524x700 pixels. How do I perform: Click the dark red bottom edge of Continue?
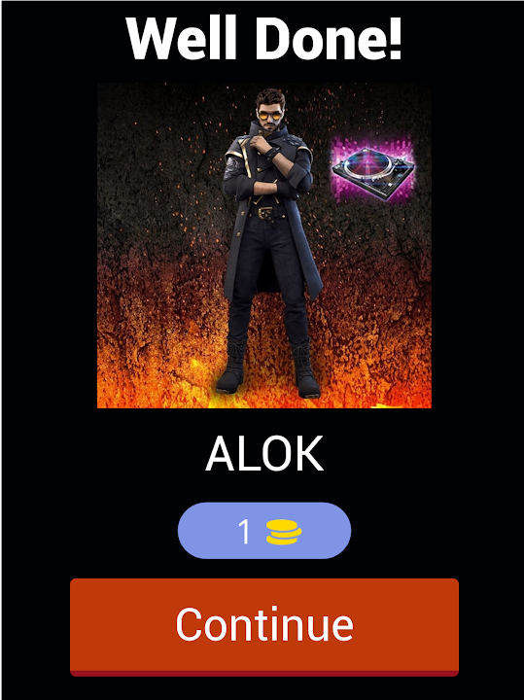pyautogui.click(x=264, y=673)
